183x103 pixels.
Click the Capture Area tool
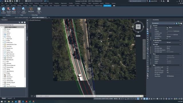coord(39,10)
